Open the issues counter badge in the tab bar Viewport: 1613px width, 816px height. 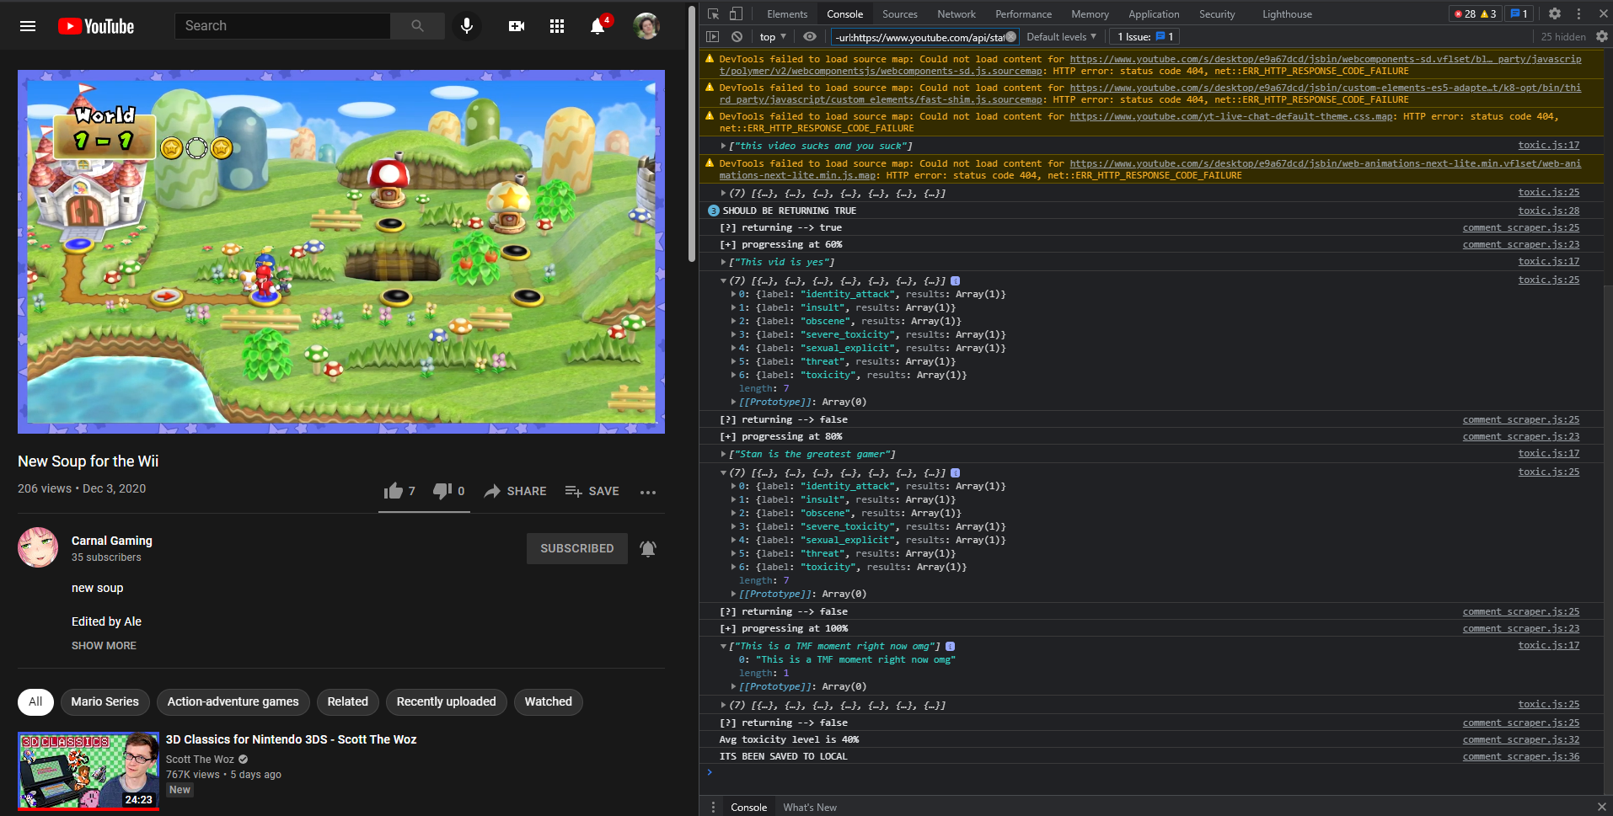pos(1519,13)
